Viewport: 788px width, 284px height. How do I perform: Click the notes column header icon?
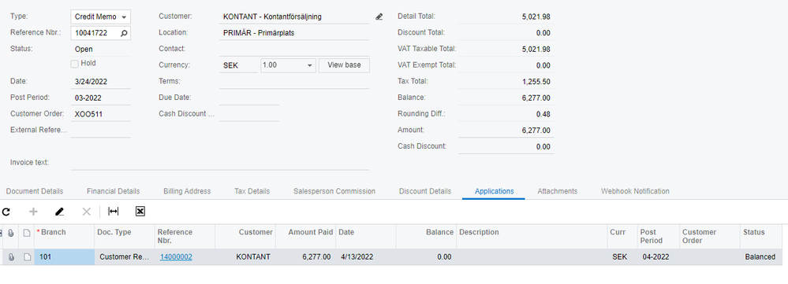(27, 233)
